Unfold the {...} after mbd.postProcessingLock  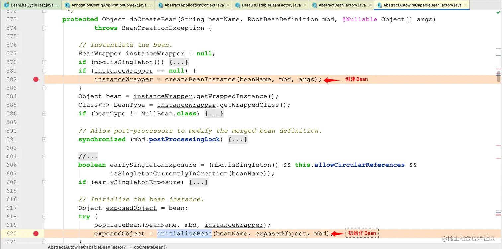tap(238, 140)
